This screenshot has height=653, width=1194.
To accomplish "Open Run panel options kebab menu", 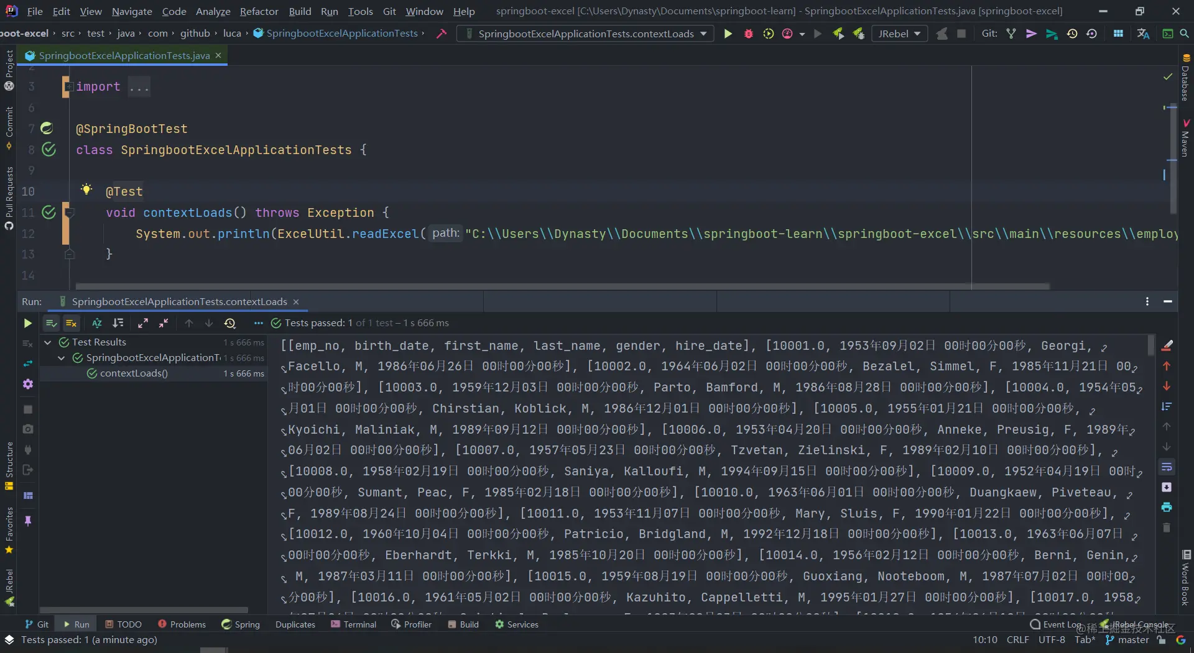I will click(1147, 301).
